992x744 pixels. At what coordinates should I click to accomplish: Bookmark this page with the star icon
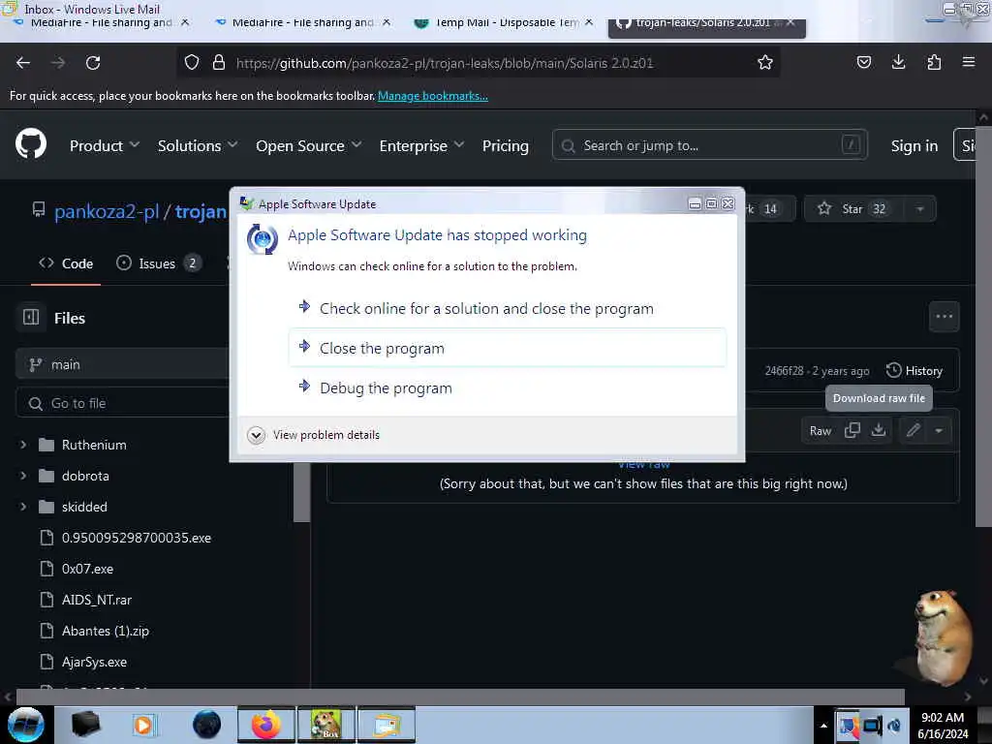click(765, 63)
